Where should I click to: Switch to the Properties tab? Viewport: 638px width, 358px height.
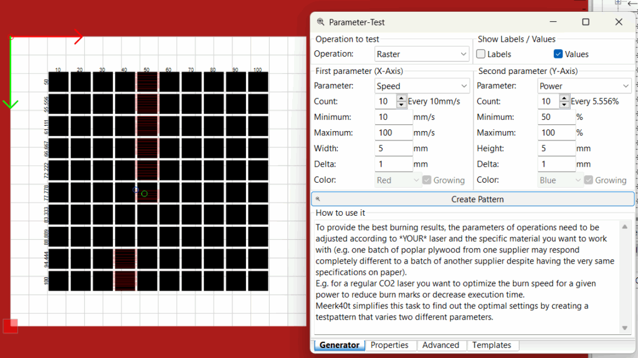point(389,345)
